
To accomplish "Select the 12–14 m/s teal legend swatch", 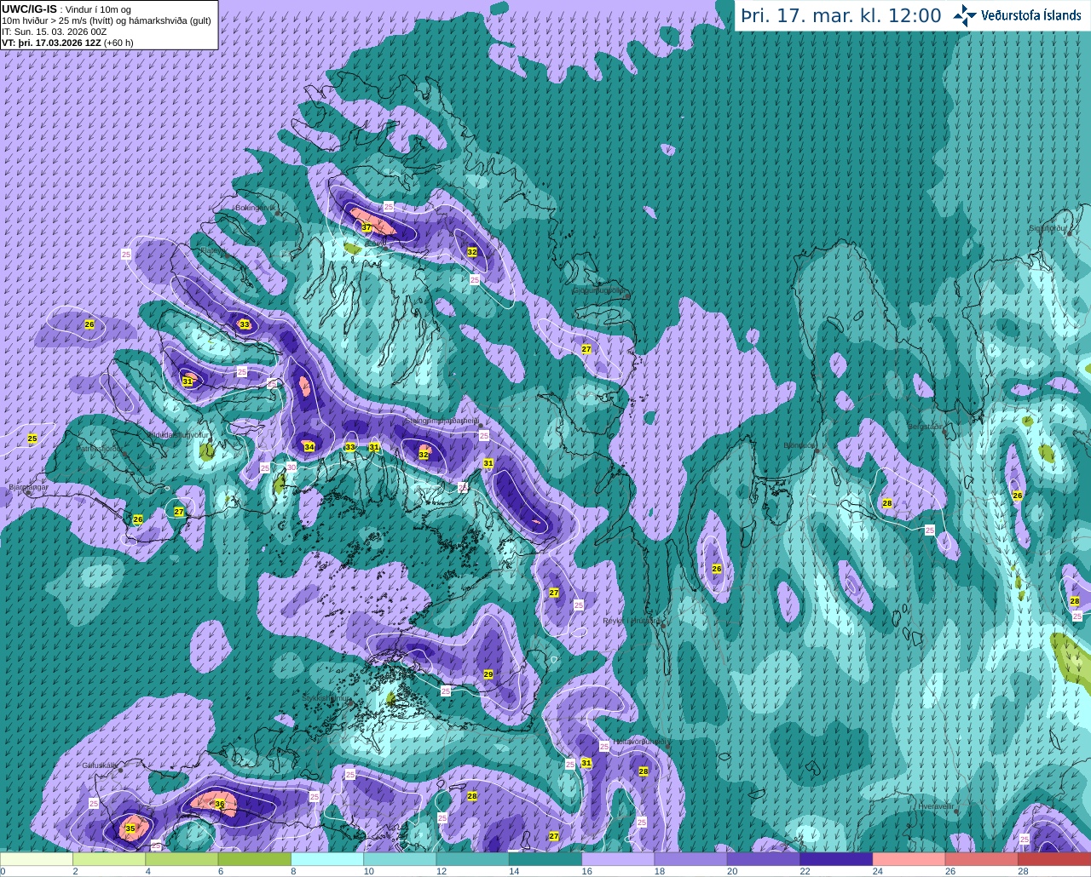I will [x=473, y=859].
